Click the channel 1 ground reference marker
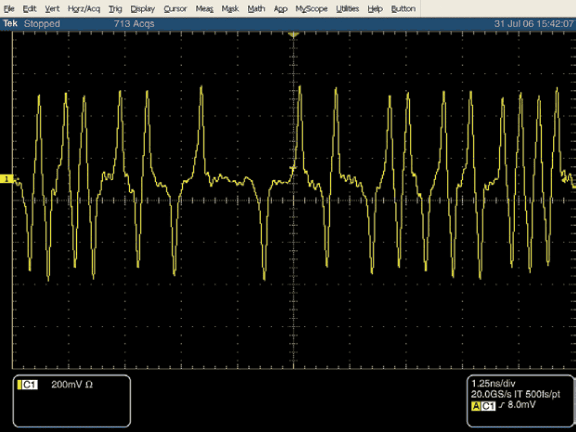The height and width of the screenshot is (433, 576). point(7,179)
